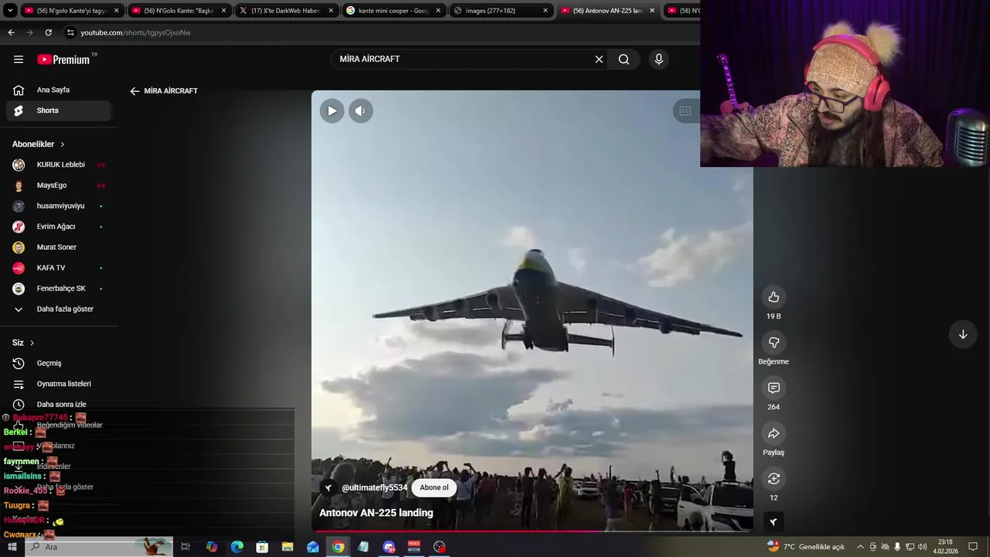Viewport: 990px width, 557px height.
Task: Open Microsoft Store from the taskbar
Action: pos(262,547)
